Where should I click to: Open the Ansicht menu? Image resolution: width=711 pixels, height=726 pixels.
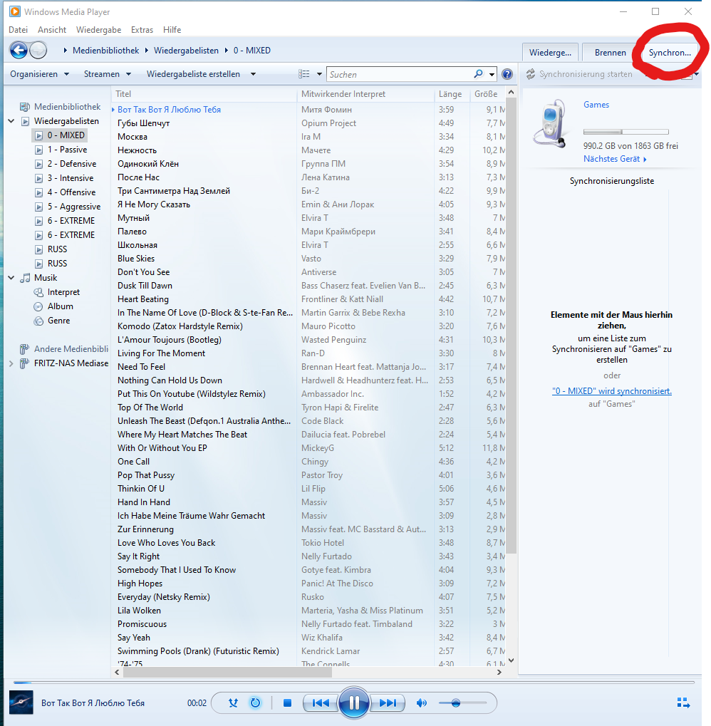[52, 30]
